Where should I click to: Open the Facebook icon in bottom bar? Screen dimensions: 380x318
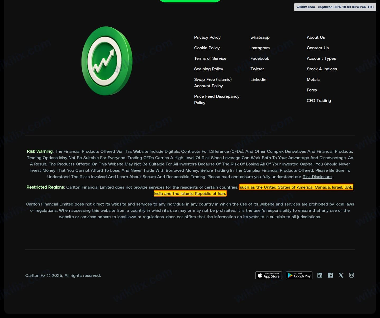[330, 275]
